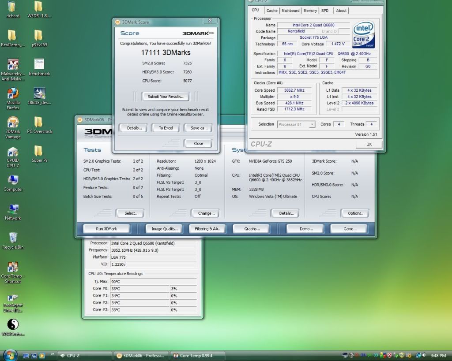Close the 3DMark Score dialog with X
Viewport: 452px width, 361px height.
(211, 21)
